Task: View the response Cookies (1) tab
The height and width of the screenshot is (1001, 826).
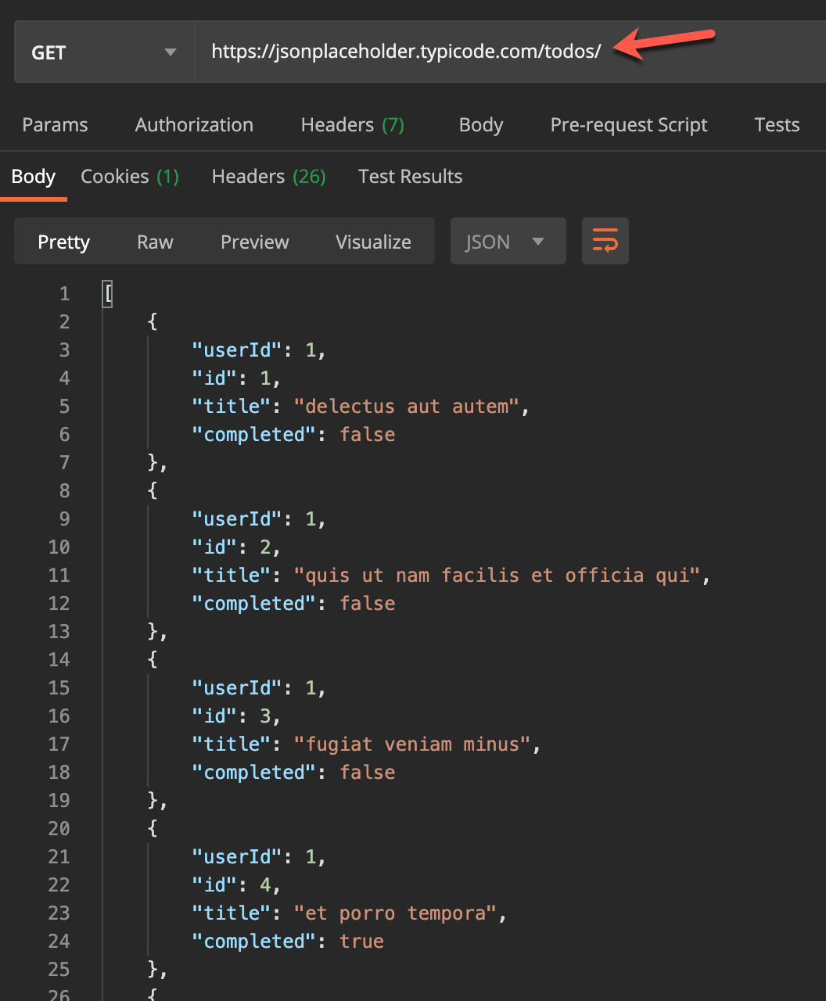Action: point(130,177)
